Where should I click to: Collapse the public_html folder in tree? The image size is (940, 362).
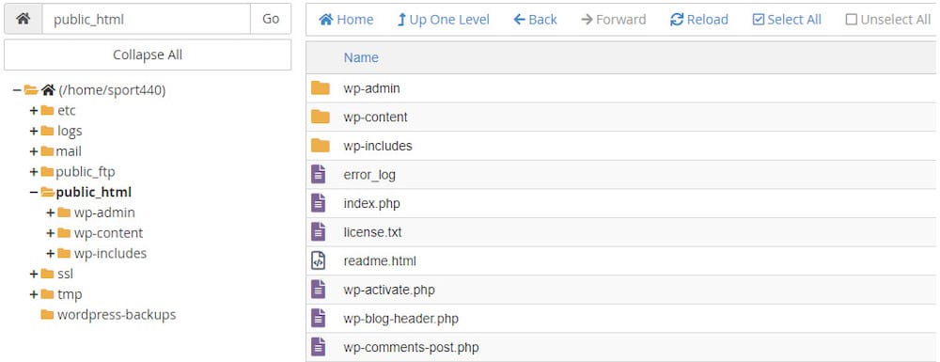34,193
